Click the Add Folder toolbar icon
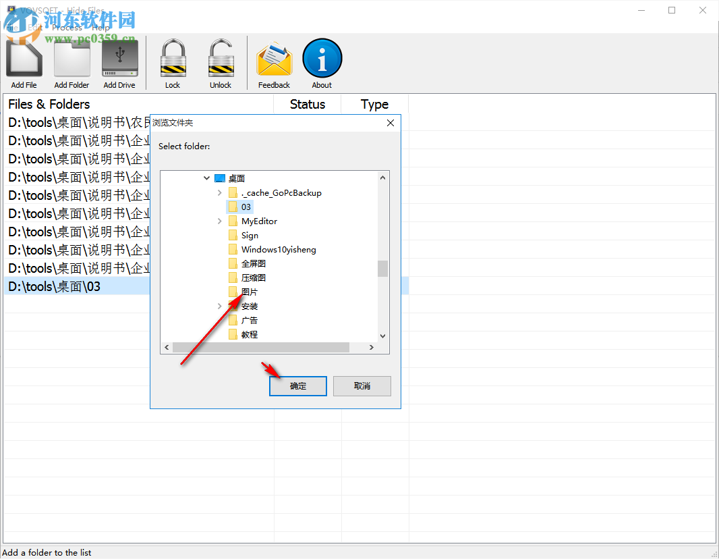Image resolution: width=719 pixels, height=559 pixels. pos(71,57)
